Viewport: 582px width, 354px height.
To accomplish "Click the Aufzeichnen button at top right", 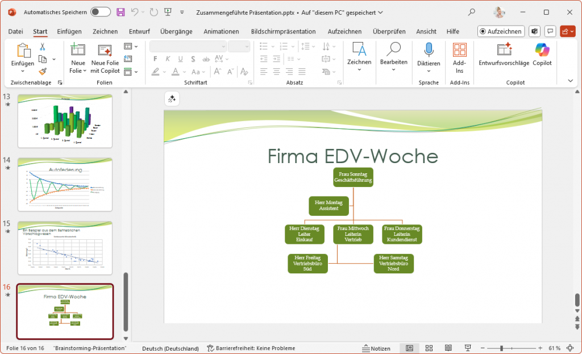I will 501,32.
